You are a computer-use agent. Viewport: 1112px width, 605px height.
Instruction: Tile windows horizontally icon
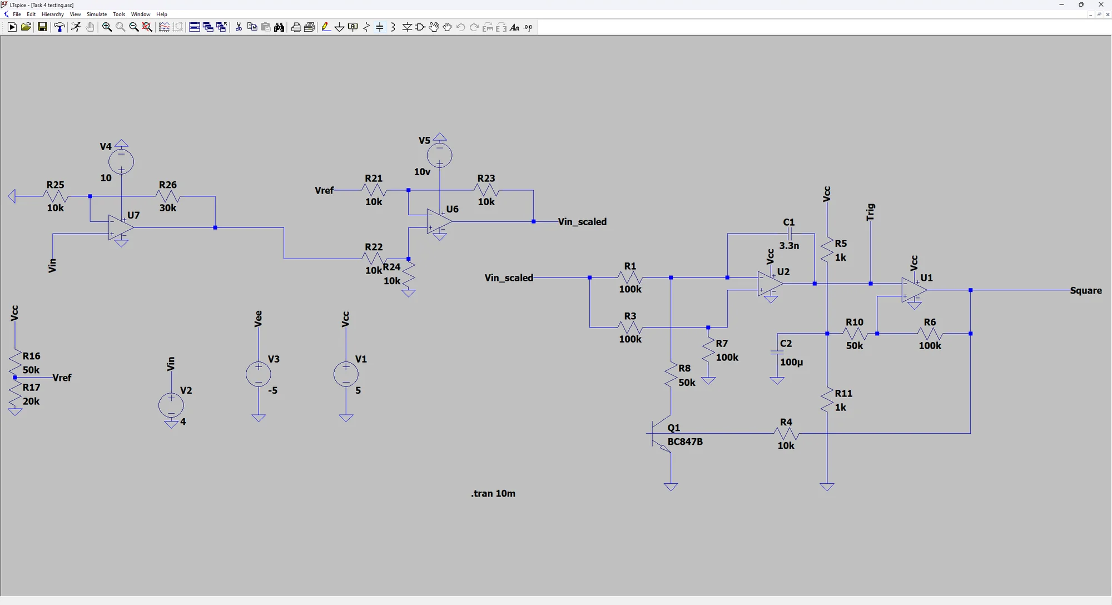click(x=195, y=27)
